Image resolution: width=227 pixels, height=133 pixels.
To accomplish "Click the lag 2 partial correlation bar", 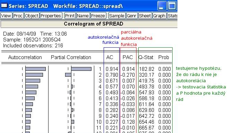I will [x=68, y=75].
